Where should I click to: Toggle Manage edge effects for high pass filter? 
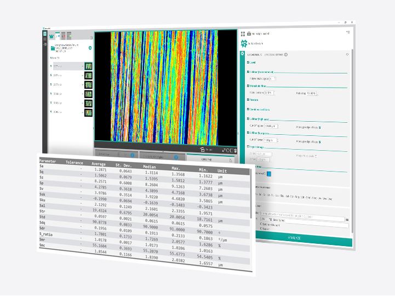320,128
